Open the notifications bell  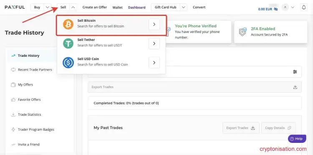click(x=304, y=8)
